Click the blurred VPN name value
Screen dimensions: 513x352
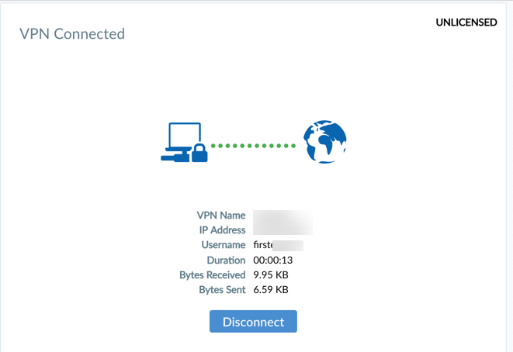[282, 216]
